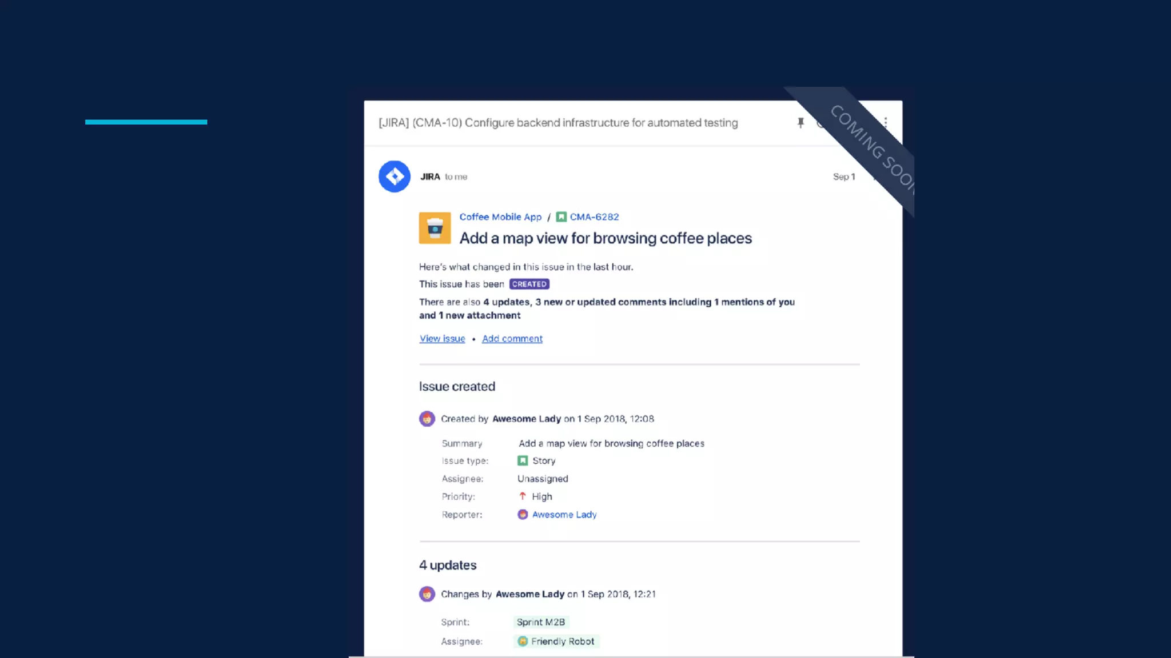The width and height of the screenshot is (1171, 658).
Task: Open the Awesome Lady reporter link
Action: (x=564, y=515)
